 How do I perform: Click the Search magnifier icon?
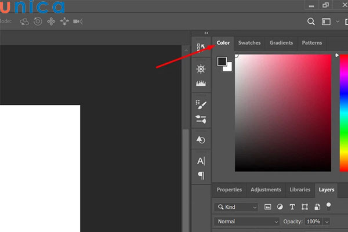311,21
